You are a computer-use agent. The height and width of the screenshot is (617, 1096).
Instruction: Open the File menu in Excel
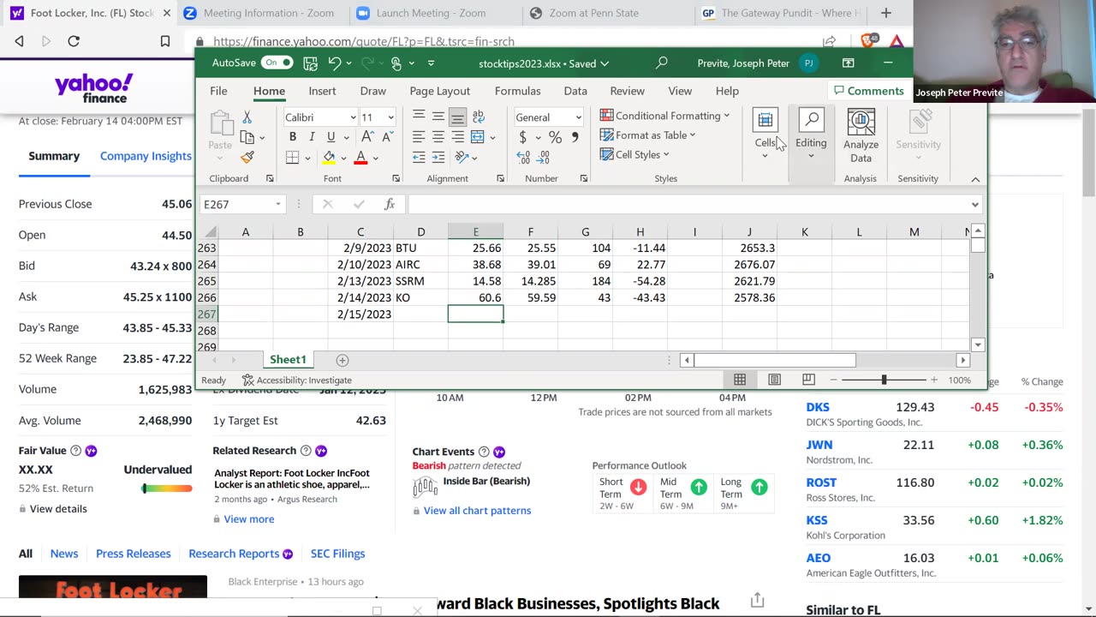[218, 91]
